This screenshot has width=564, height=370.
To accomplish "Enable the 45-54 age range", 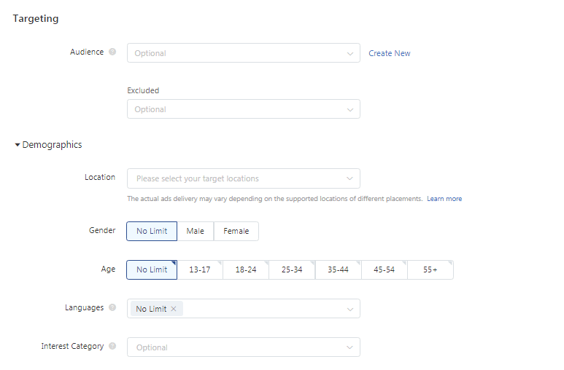I will (385, 269).
